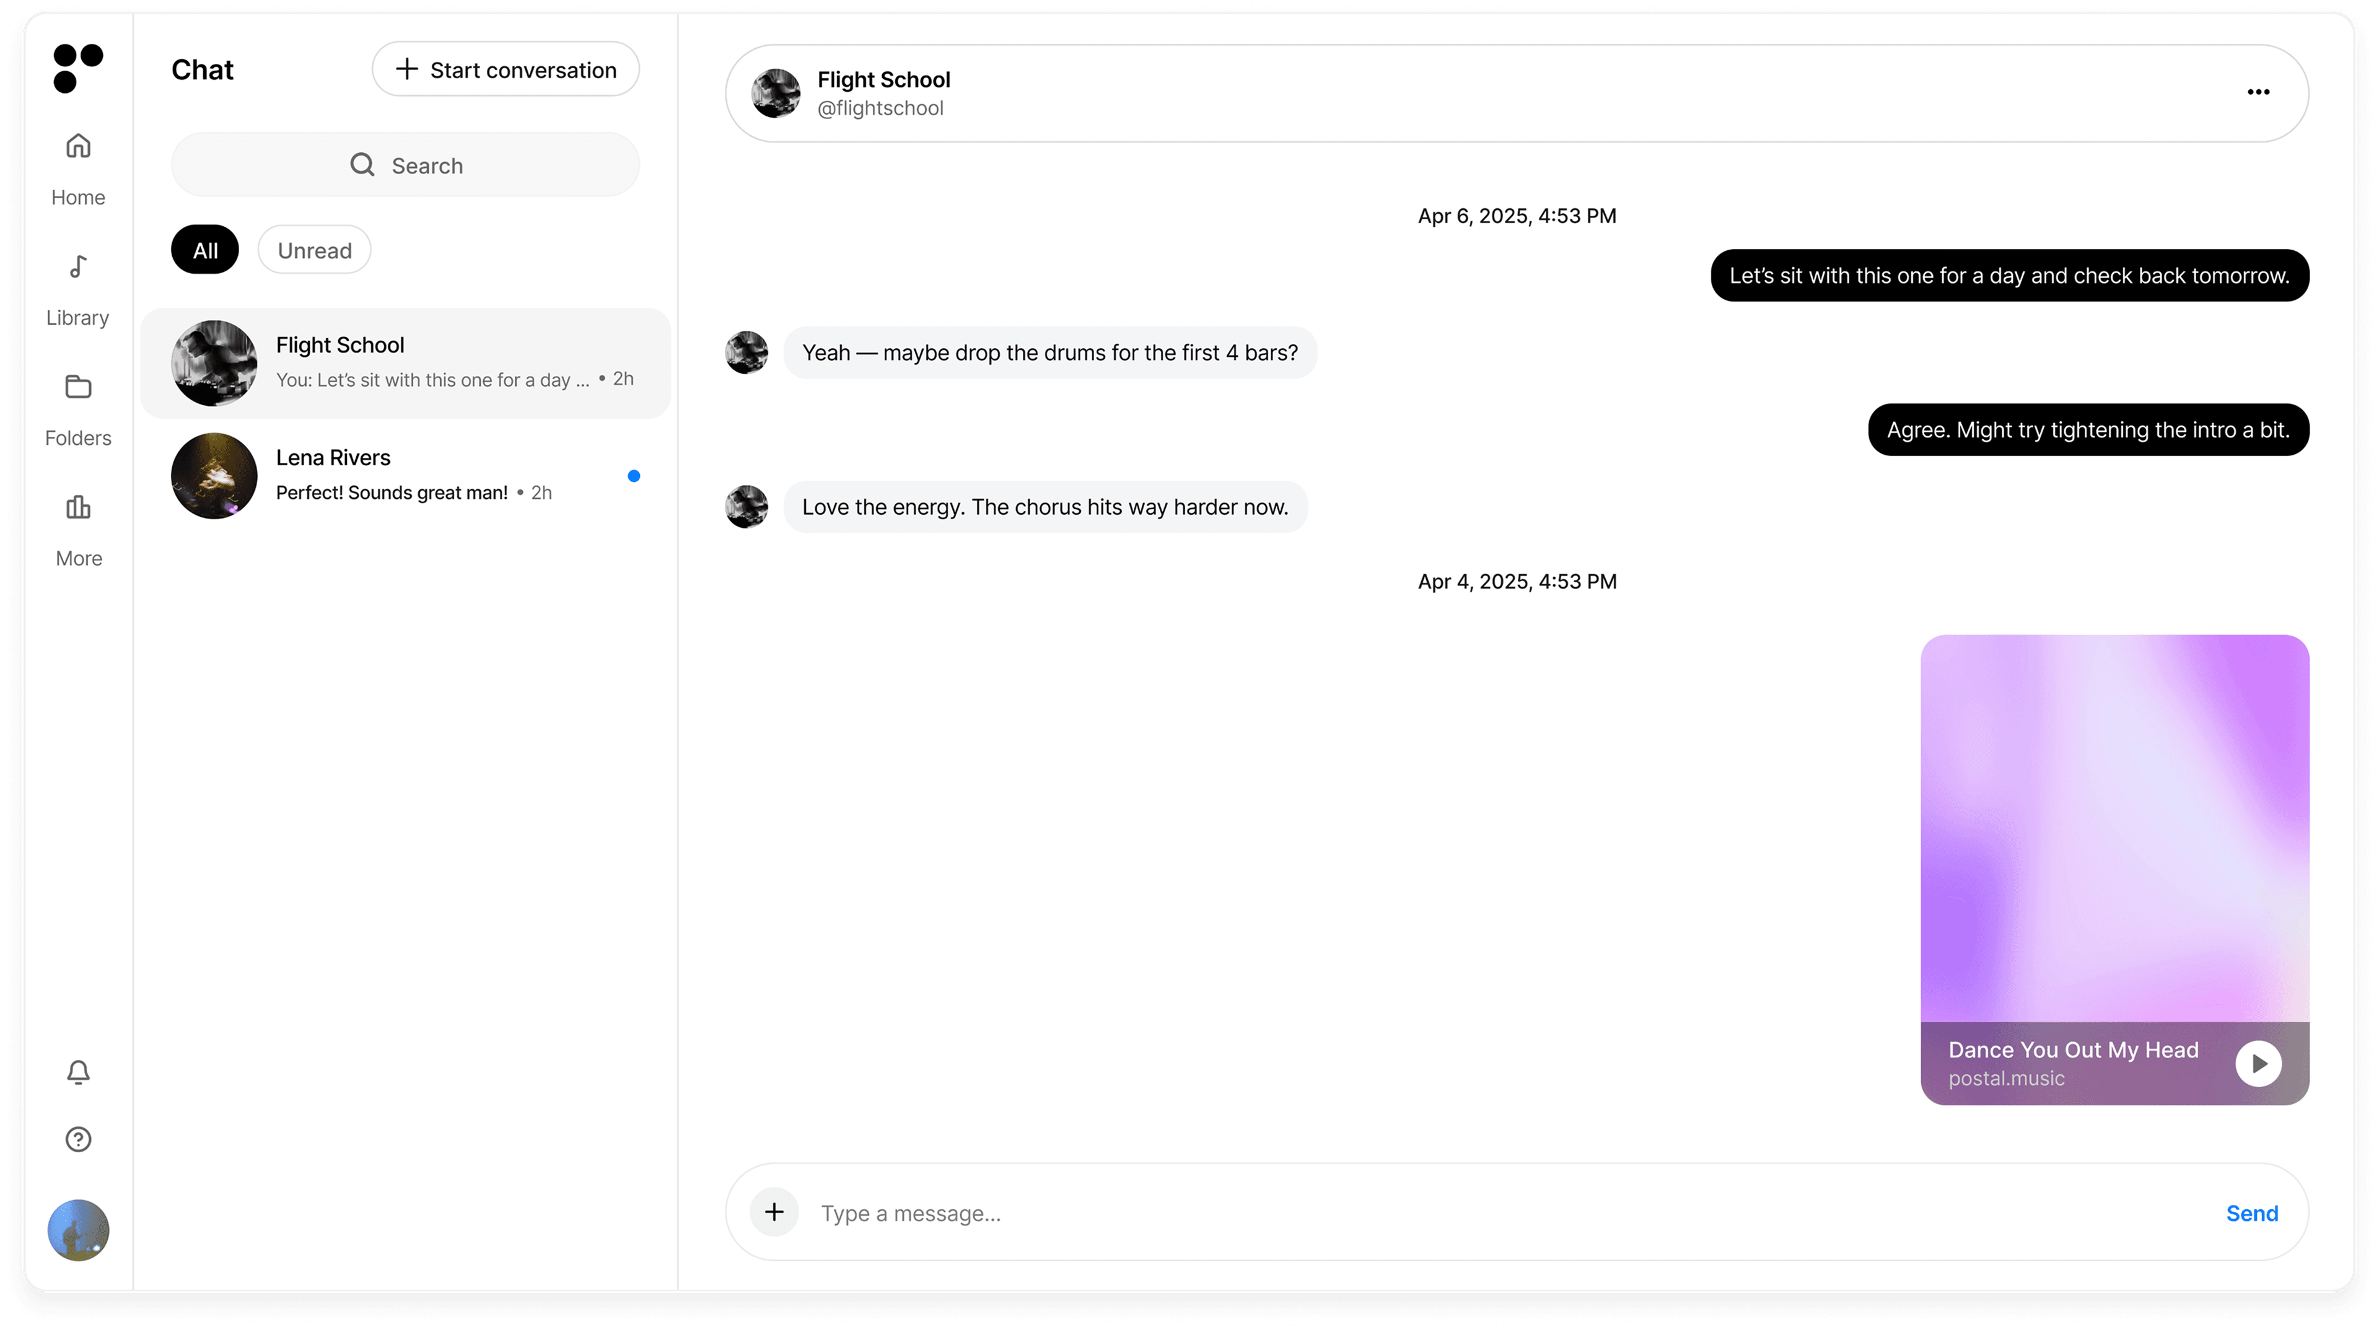The image size is (2379, 1327).
Task: Open your profile avatar in sidebar
Action: coord(79,1230)
